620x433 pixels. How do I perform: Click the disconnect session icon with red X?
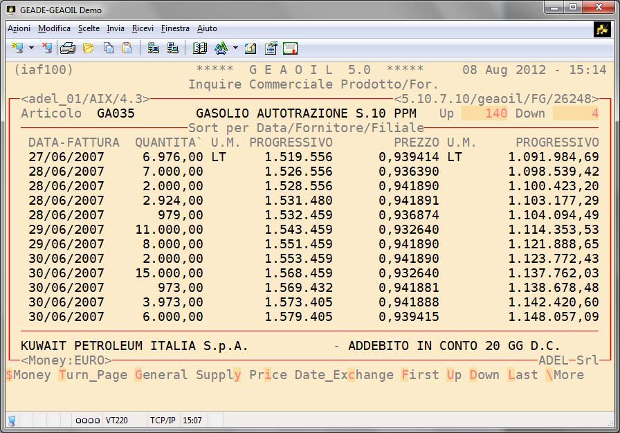pos(46,48)
